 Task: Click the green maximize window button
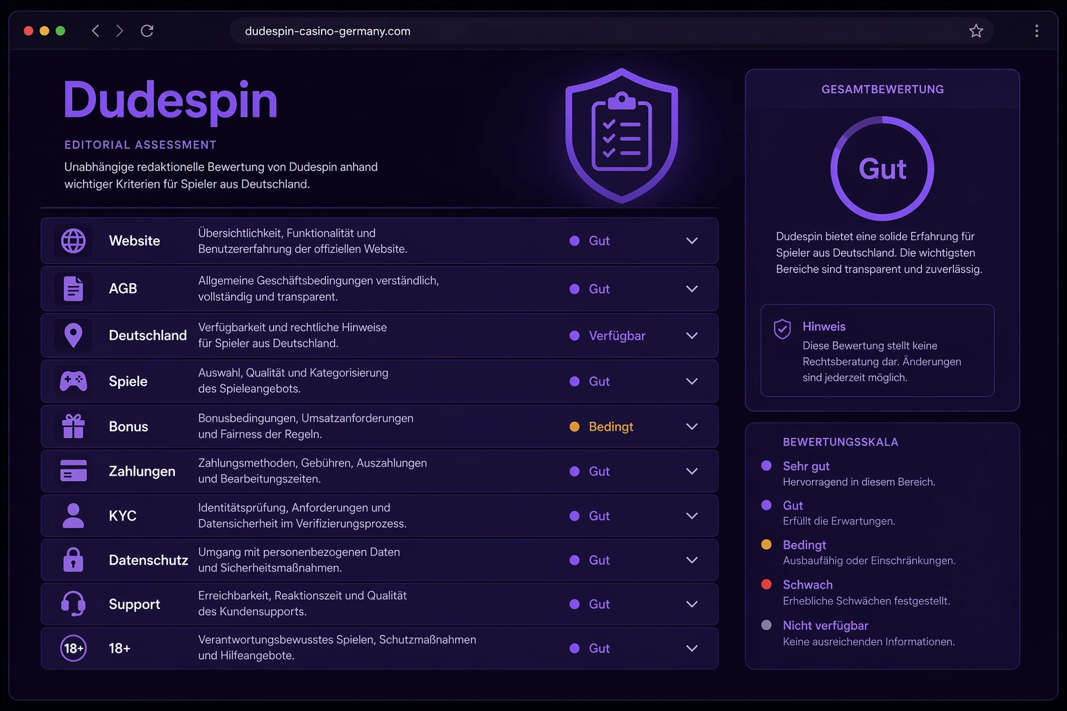click(60, 31)
